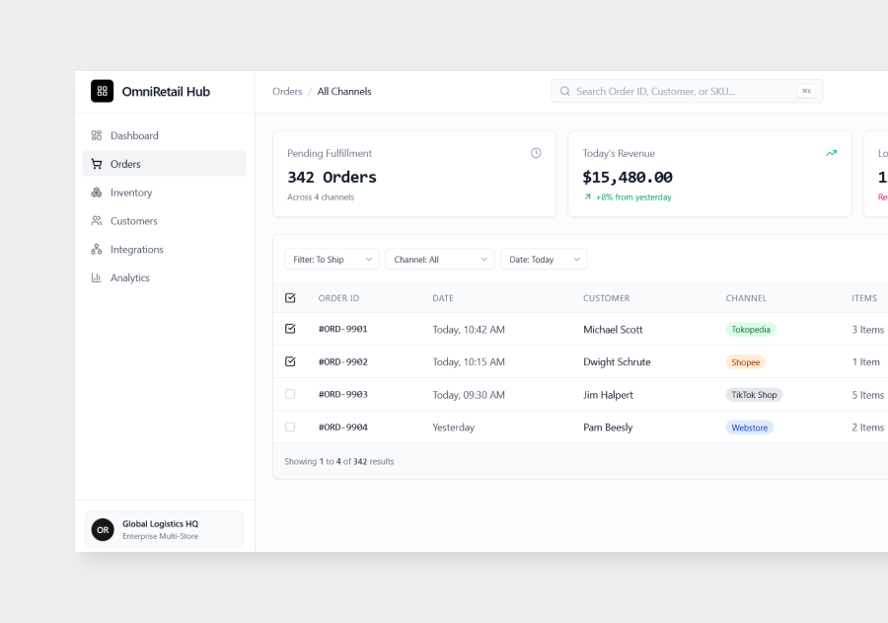Screen dimensions: 888x623
Task: Check the #ORD-9904 row checkbox
Action: [290, 427]
